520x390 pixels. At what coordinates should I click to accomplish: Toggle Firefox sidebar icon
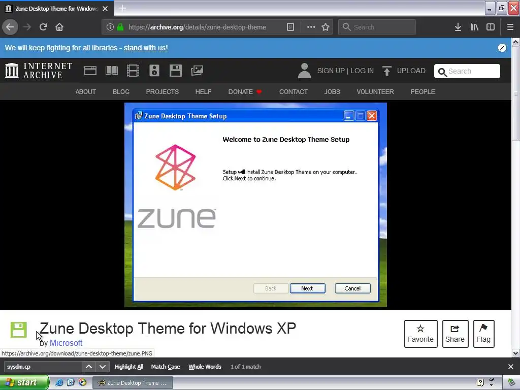[491, 27]
